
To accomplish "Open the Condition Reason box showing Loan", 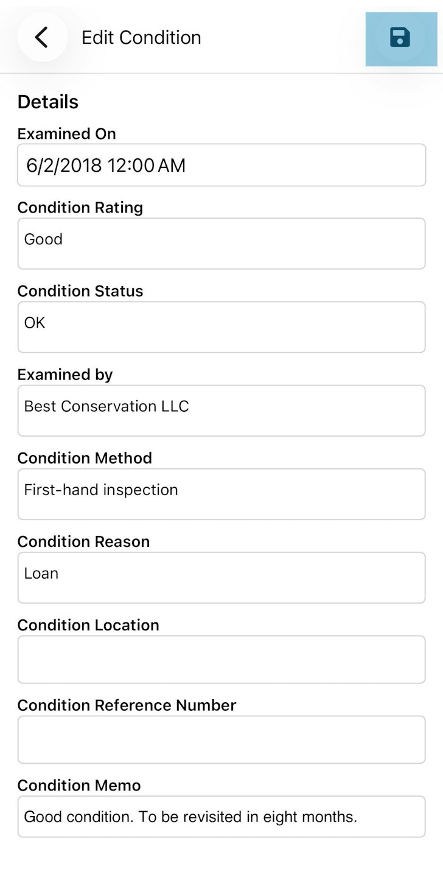I will [221, 577].
